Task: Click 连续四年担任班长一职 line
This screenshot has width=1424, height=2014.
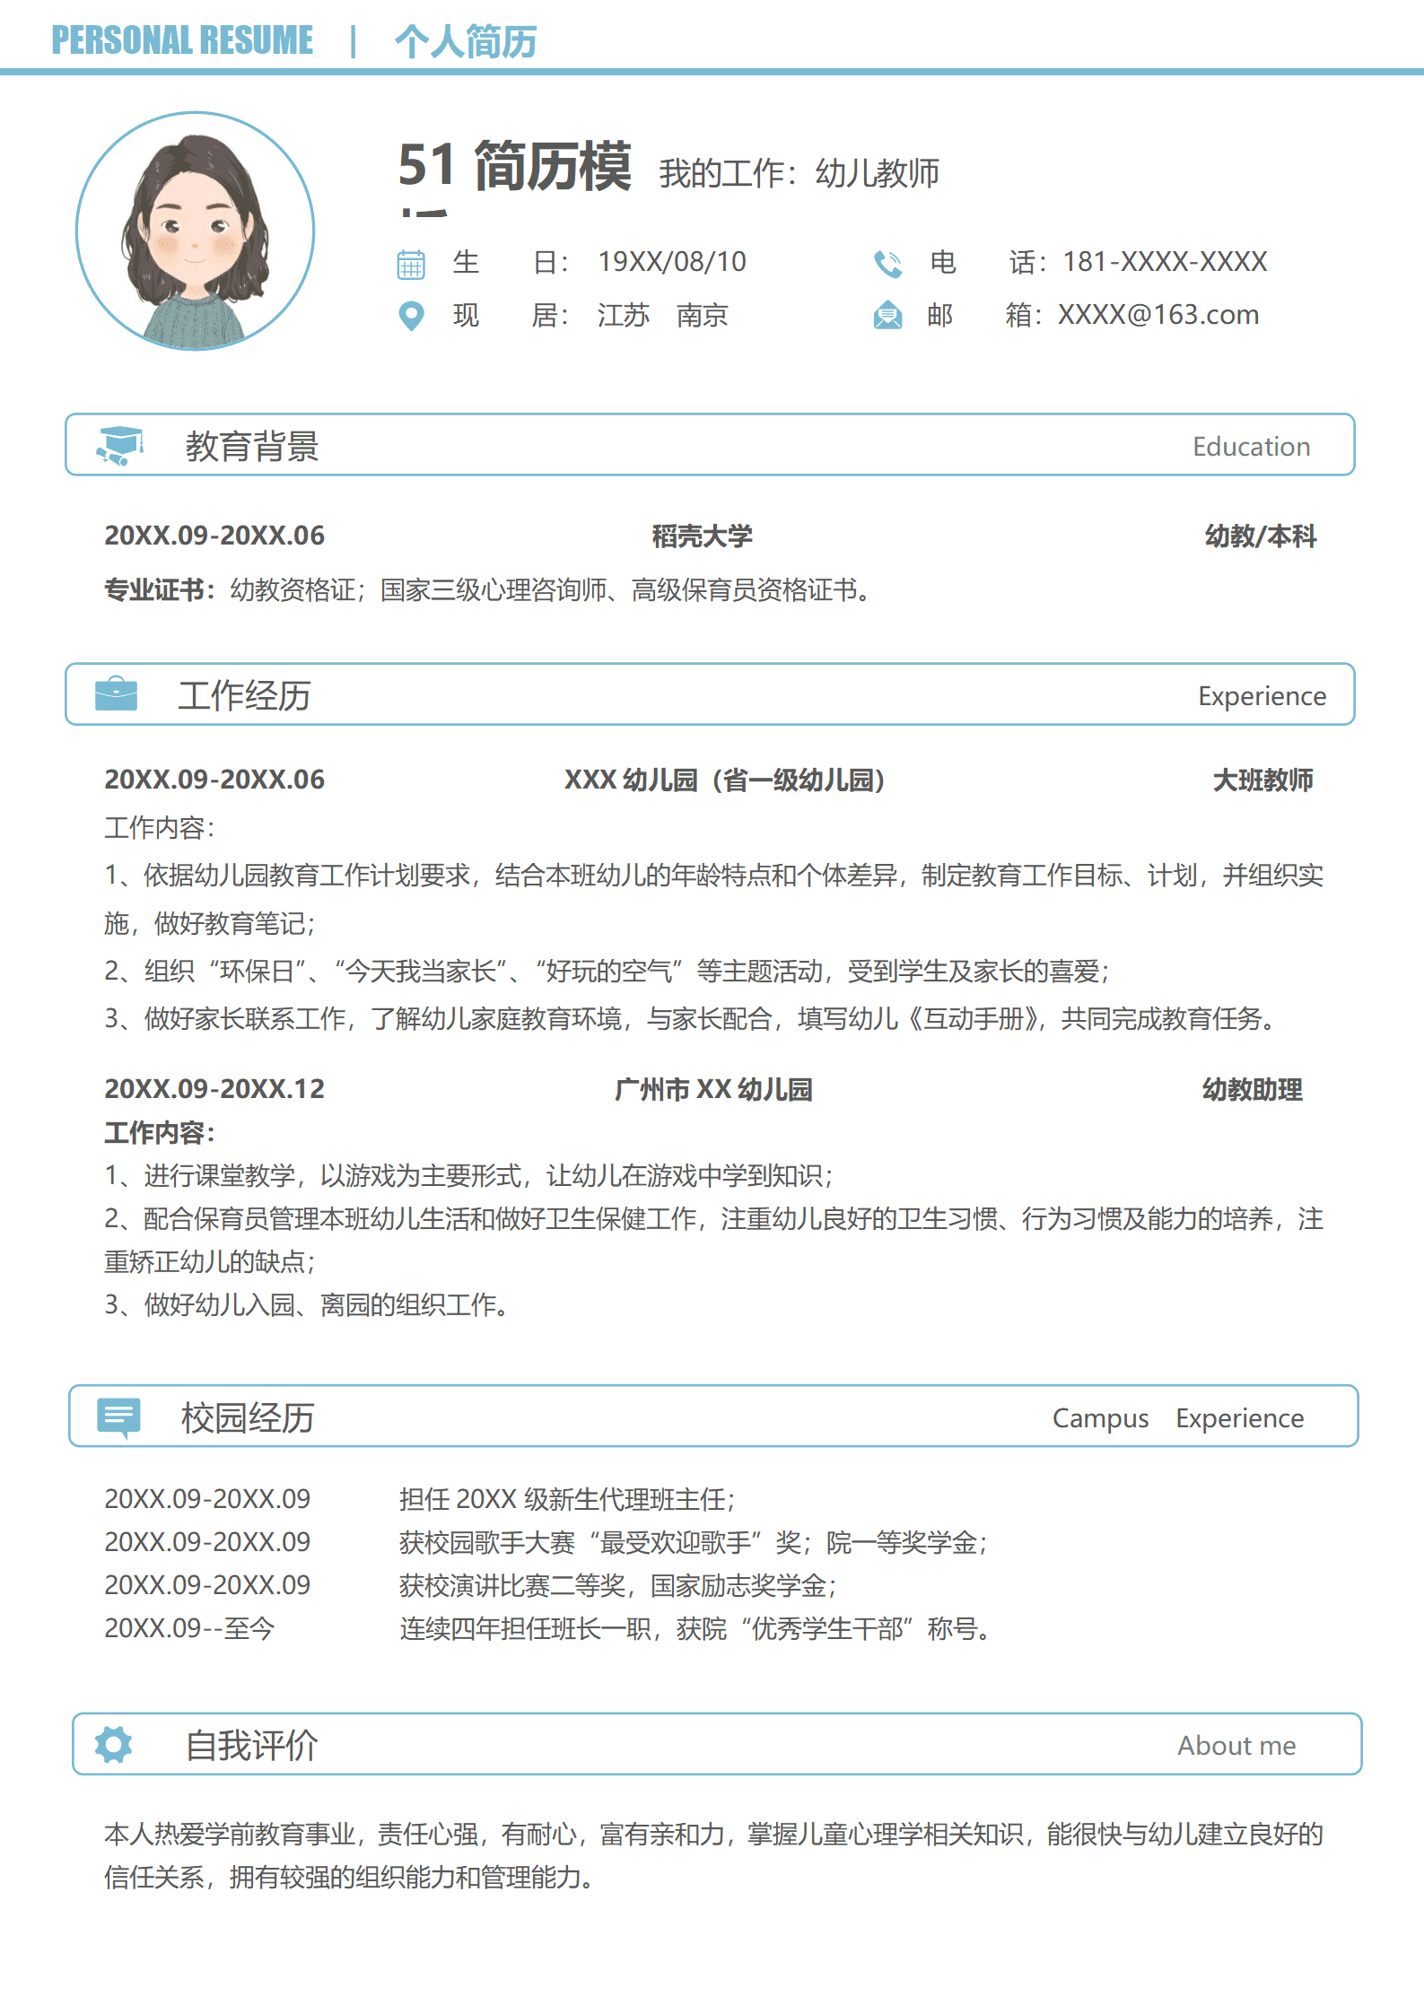Action: (695, 1628)
